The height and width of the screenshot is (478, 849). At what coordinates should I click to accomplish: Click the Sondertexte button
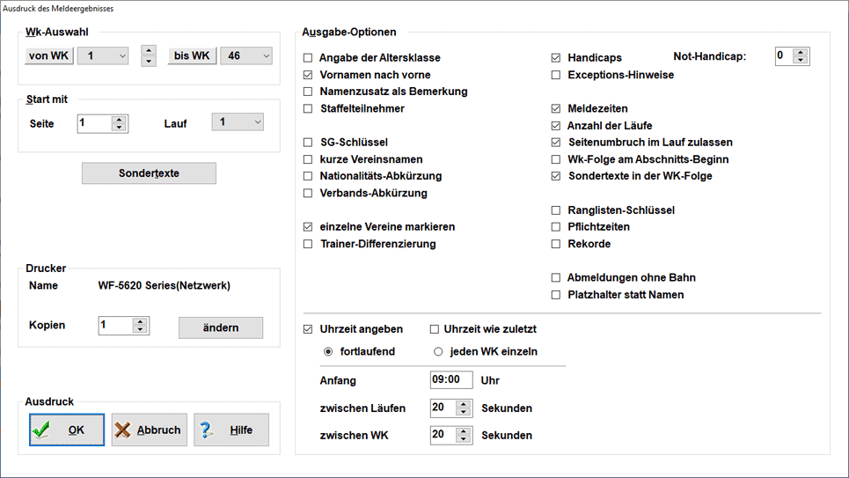click(149, 173)
